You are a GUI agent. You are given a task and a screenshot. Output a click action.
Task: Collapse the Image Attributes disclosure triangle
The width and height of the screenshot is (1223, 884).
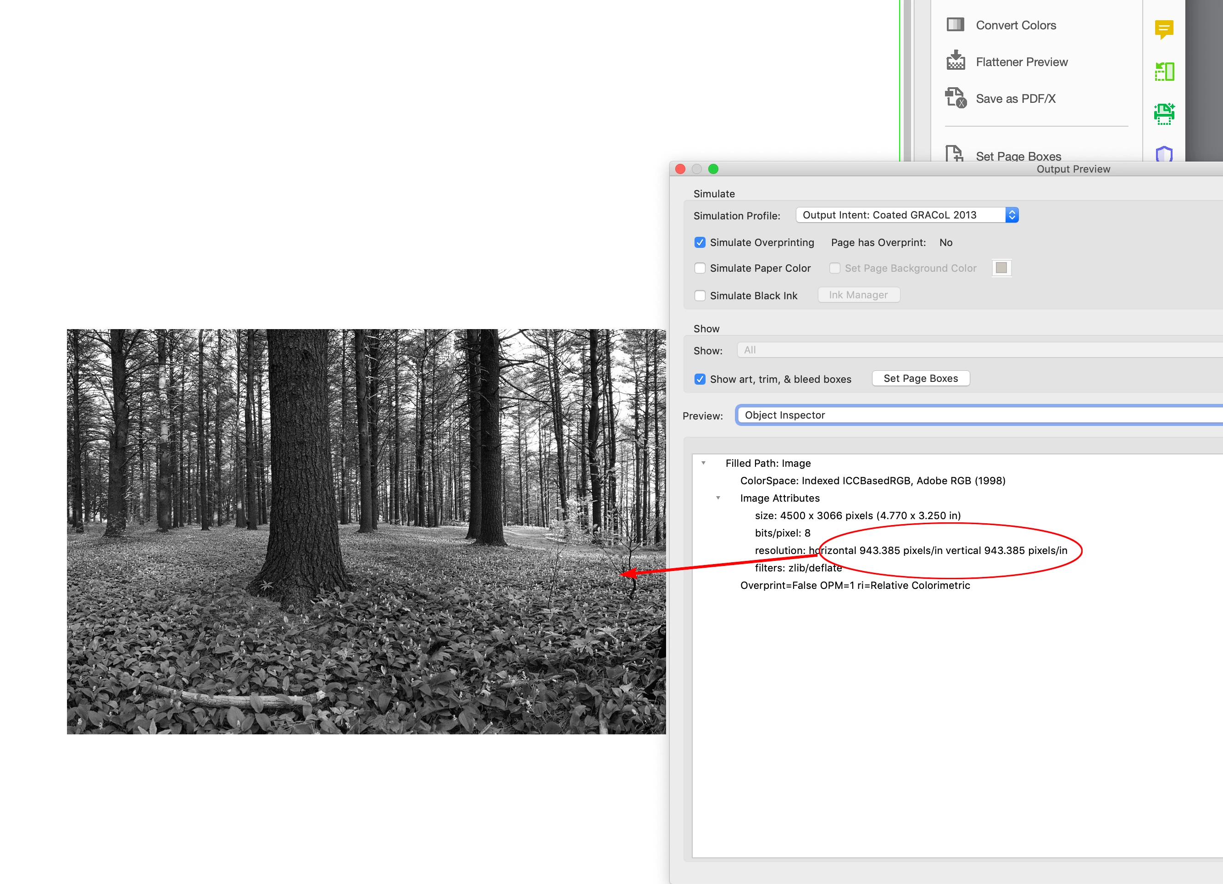click(718, 498)
